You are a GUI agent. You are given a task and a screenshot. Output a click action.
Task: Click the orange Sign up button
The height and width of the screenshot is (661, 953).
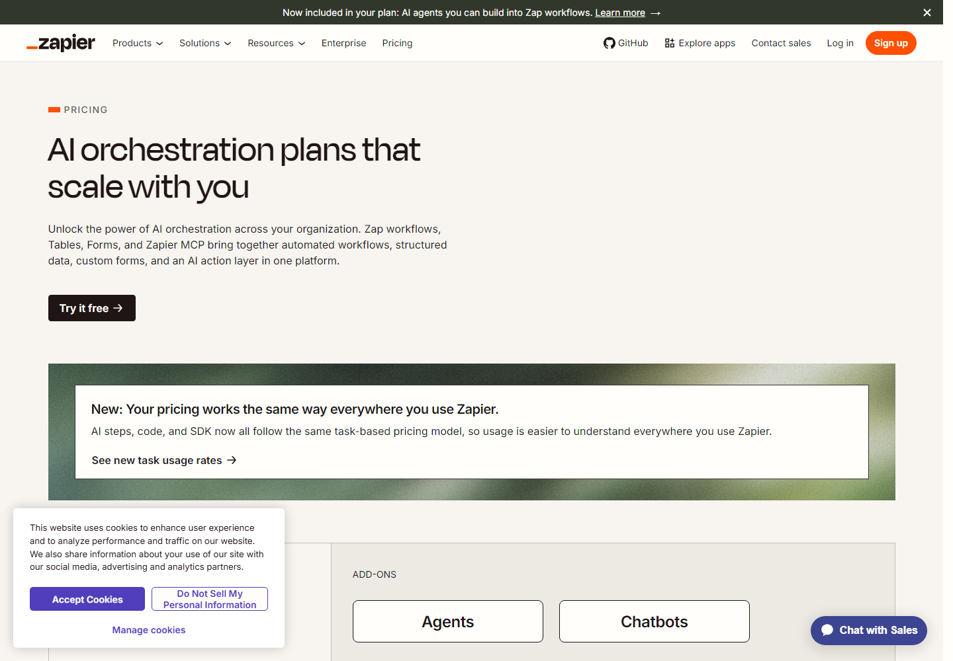tap(891, 43)
